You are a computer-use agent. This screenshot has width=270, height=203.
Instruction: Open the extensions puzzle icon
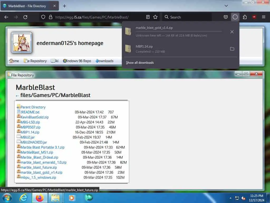245,17
